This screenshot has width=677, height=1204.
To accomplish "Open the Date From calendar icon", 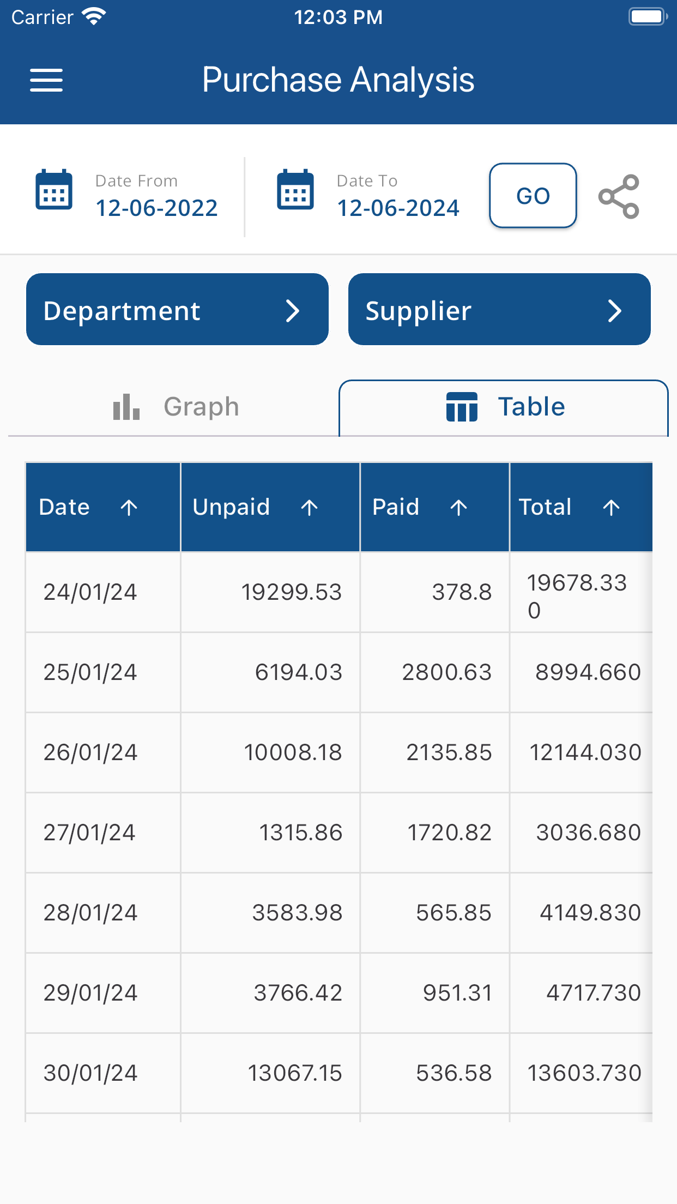I will click(54, 189).
